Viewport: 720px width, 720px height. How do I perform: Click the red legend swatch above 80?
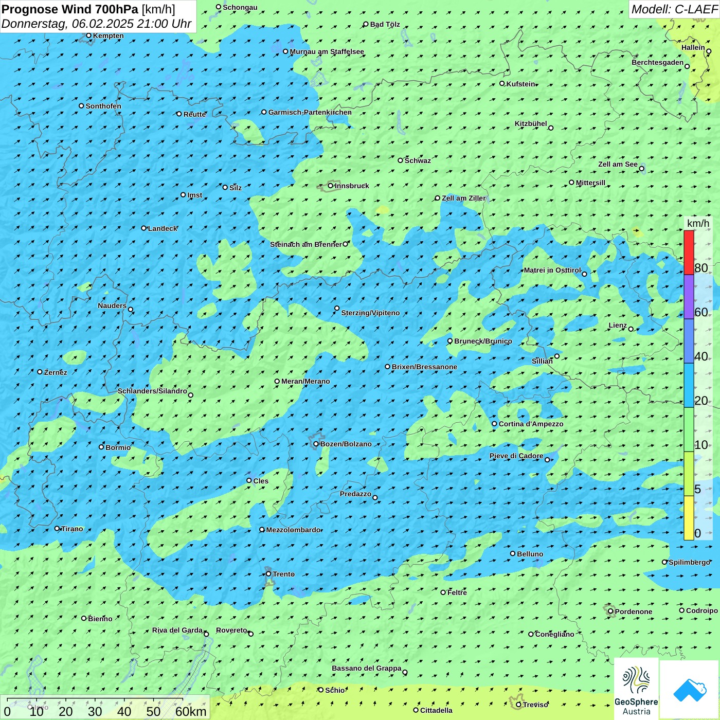[689, 252]
